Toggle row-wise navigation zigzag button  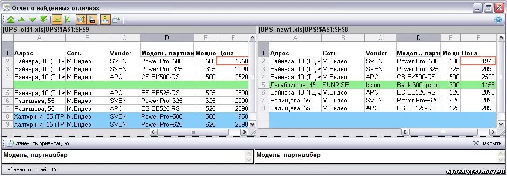[x=57, y=20]
